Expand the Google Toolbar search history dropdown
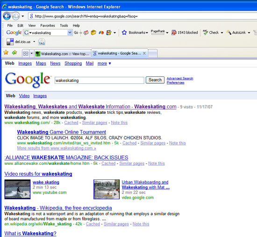 [70, 32]
